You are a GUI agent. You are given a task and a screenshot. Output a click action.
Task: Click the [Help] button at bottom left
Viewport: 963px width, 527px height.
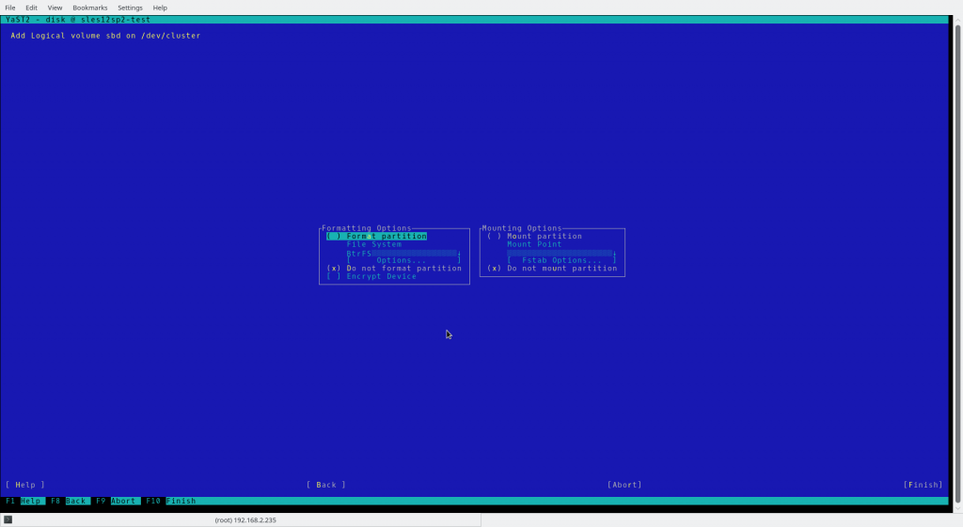[25, 485]
